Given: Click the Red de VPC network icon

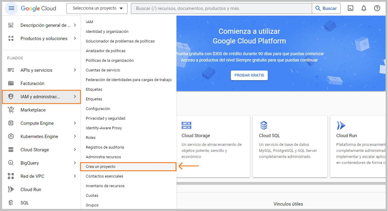Looking at the screenshot, I should coord(11,176).
